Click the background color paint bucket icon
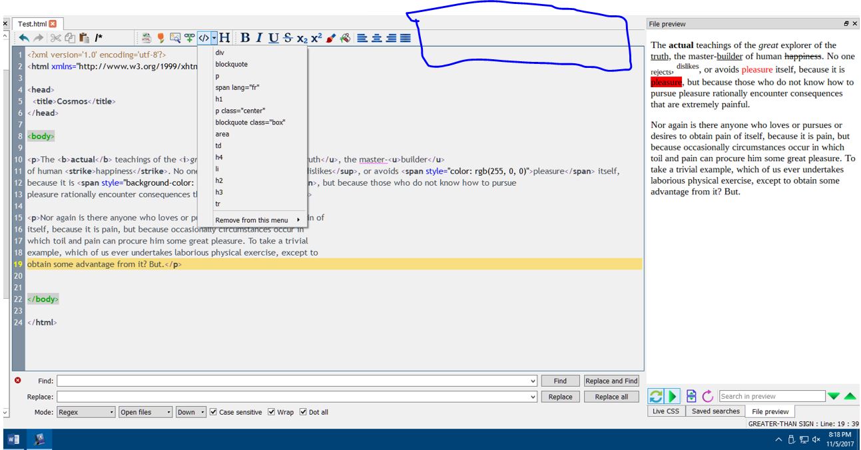This screenshot has width=861, height=450. tap(345, 38)
